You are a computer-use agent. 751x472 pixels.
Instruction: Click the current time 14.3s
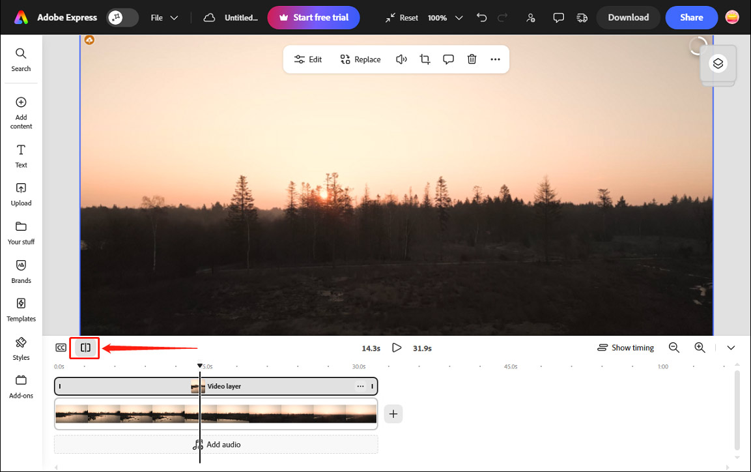click(371, 348)
